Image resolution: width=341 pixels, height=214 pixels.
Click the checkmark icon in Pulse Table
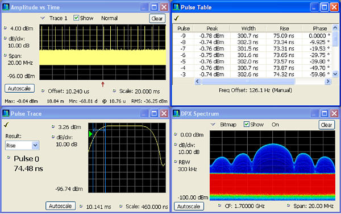(x=176, y=18)
